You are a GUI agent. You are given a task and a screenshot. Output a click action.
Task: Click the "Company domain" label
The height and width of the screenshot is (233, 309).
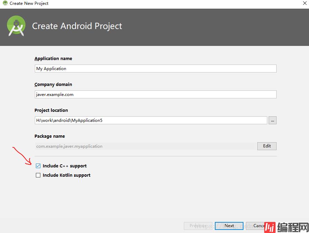pos(53,85)
